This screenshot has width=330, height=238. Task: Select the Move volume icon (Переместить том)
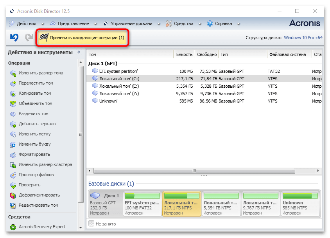13,83
